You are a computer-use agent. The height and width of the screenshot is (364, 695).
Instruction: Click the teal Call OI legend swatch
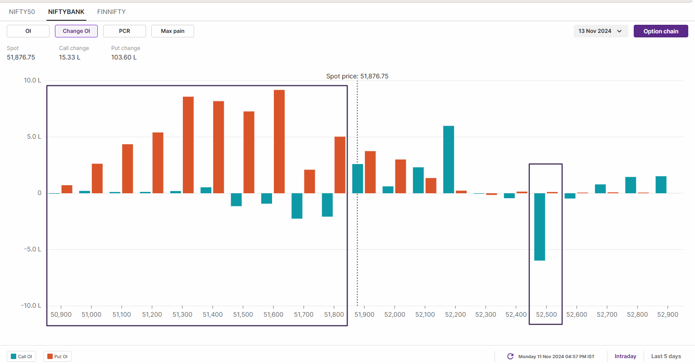(x=14, y=356)
